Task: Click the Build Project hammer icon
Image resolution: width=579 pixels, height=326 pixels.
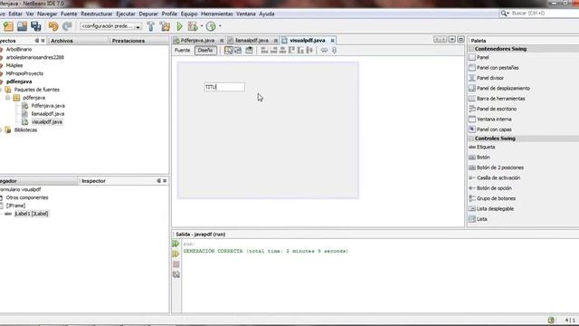Action: coord(151,26)
